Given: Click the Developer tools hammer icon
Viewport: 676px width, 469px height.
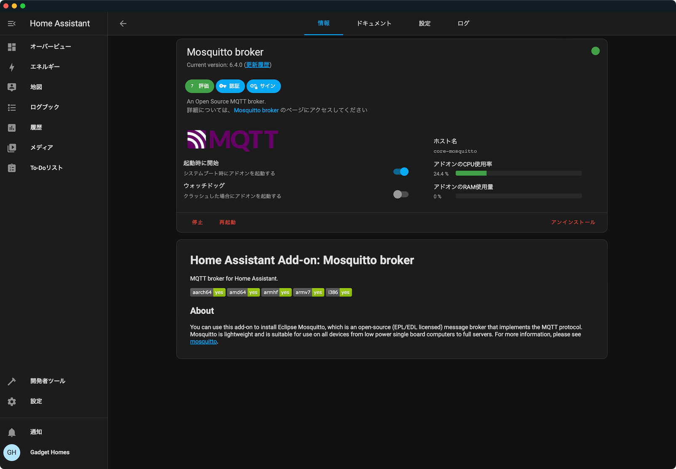Looking at the screenshot, I should coord(12,381).
